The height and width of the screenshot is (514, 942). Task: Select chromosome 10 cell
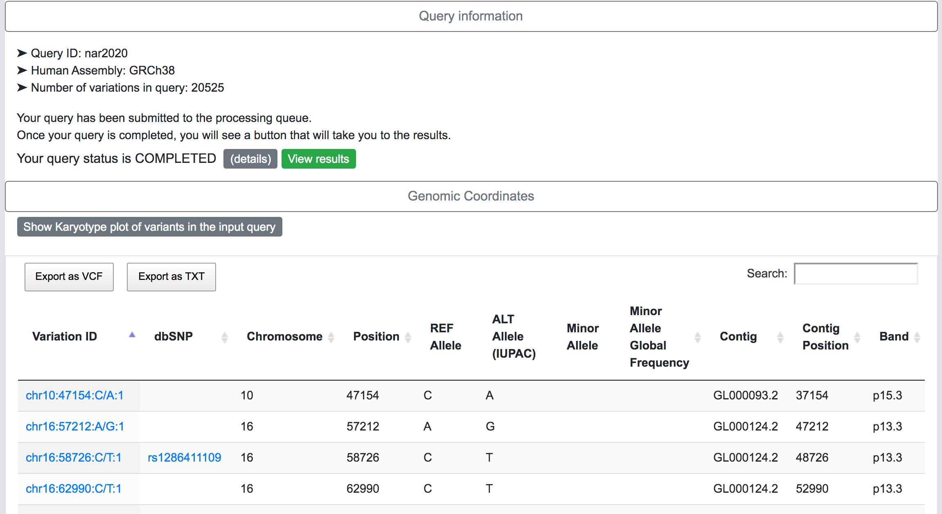click(247, 395)
